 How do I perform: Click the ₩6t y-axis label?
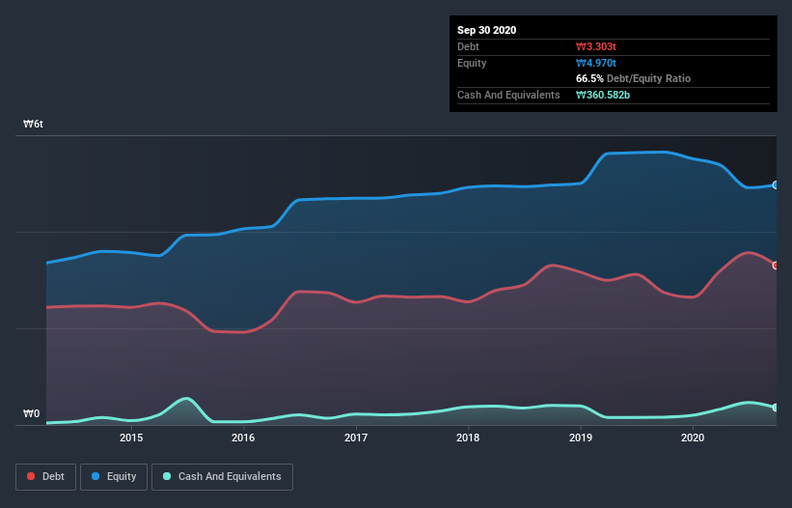(33, 124)
